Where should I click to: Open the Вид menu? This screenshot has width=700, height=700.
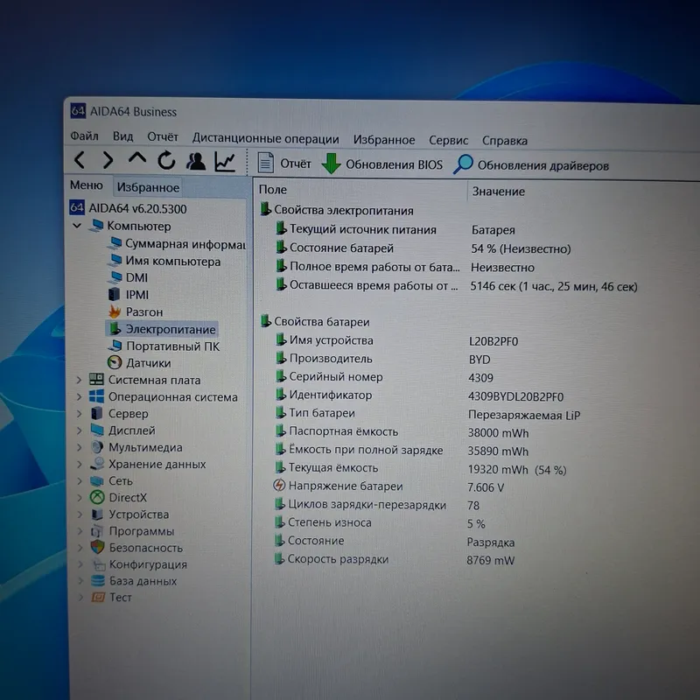(122, 136)
